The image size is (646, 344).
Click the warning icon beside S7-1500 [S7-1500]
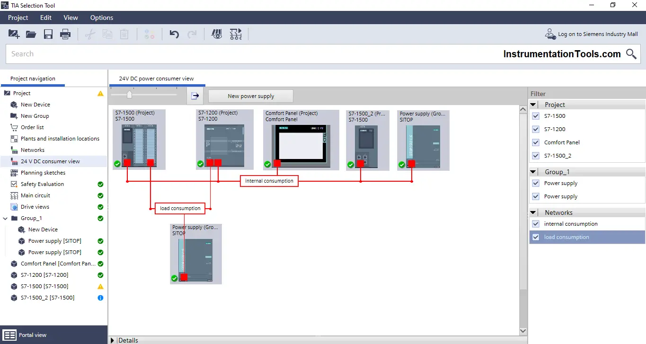(100, 286)
